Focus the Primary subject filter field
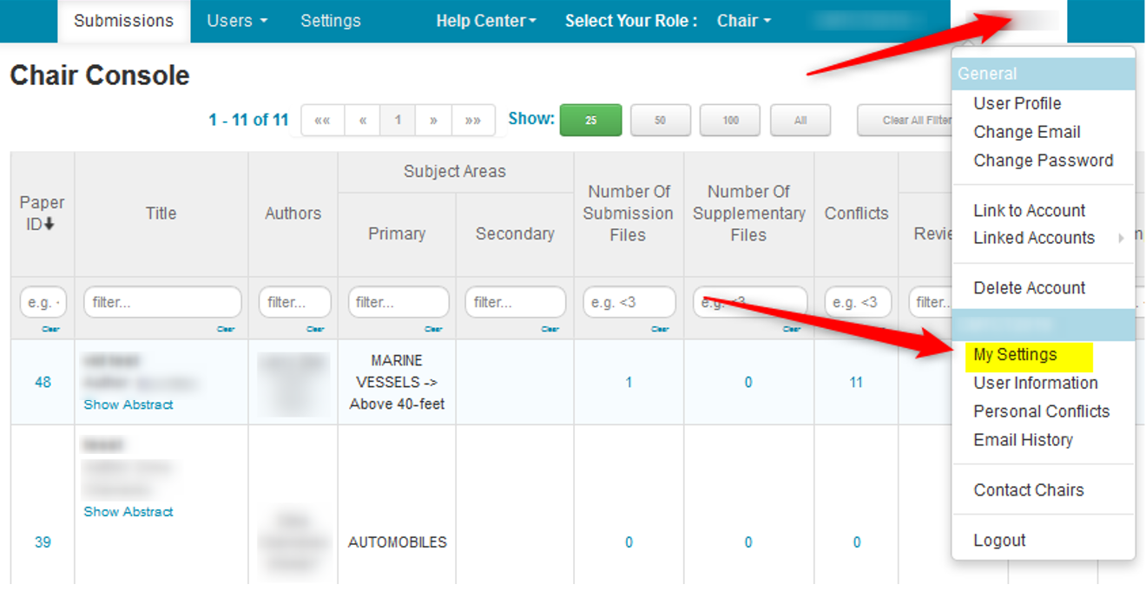1146x591 pixels. click(398, 302)
